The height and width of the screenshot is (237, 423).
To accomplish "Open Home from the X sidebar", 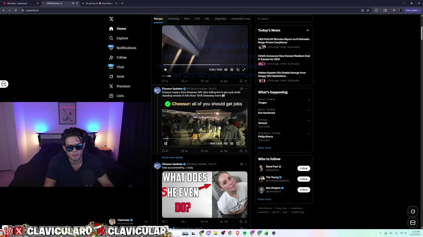I will (118, 29).
